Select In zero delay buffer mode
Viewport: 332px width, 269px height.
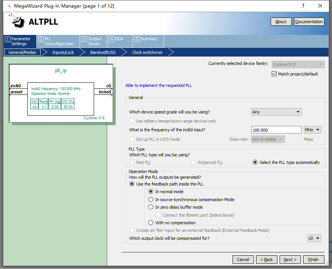[151, 207]
